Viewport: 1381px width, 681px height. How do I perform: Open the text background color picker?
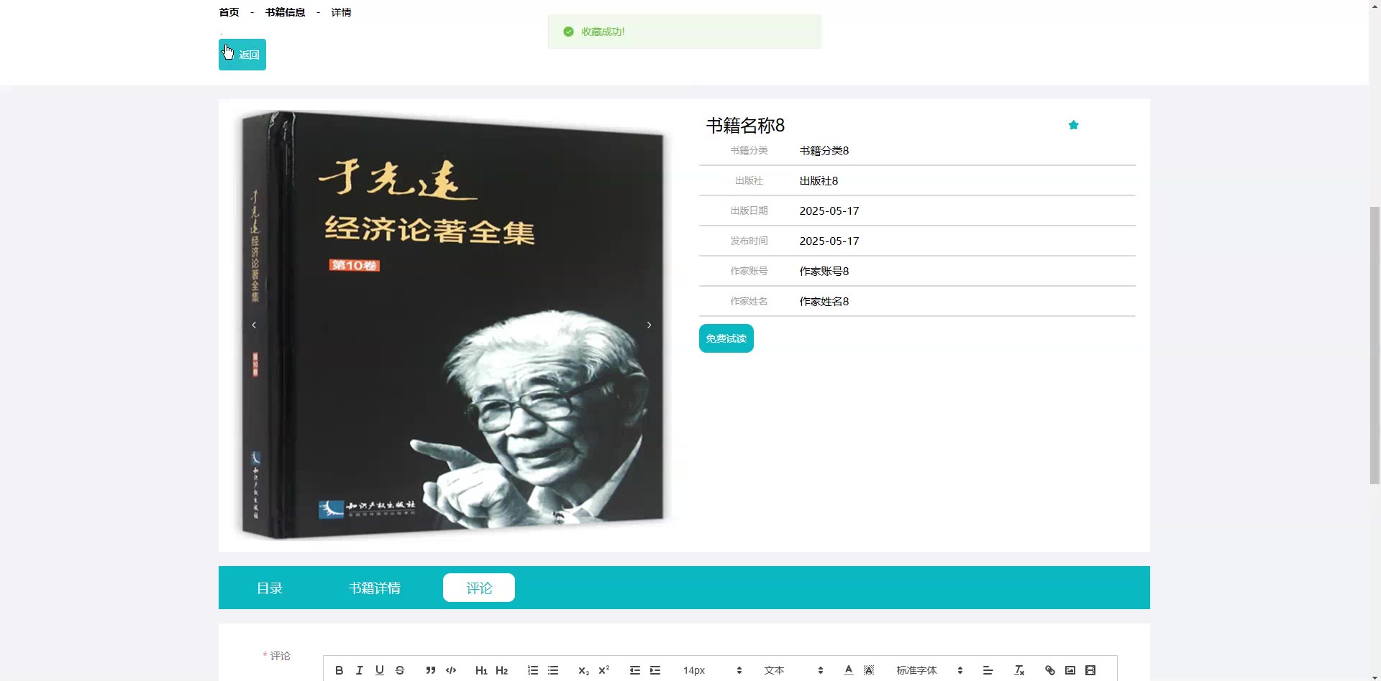(869, 670)
